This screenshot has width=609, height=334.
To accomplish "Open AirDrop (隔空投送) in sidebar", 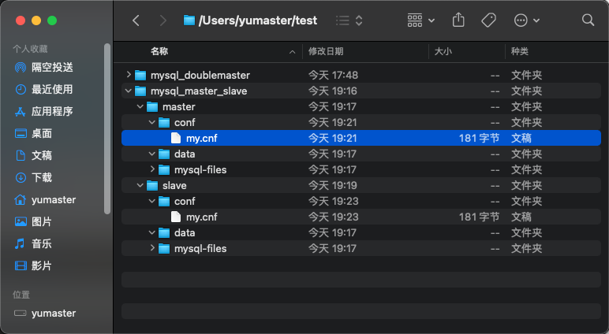I will (52, 68).
